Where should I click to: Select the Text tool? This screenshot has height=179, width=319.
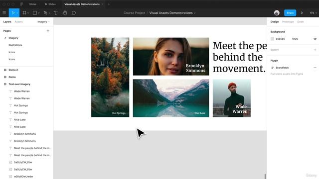coord(56,13)
